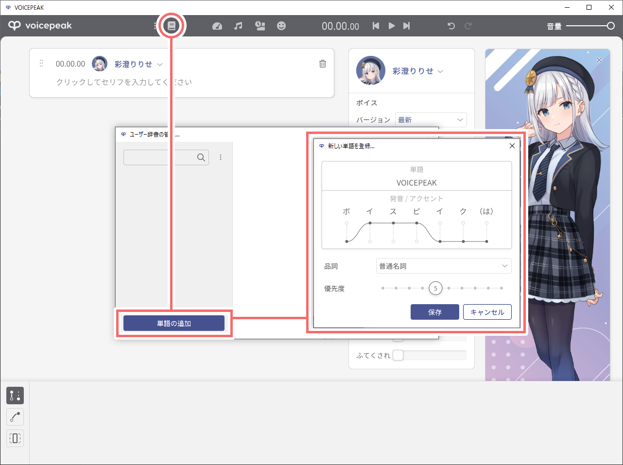Click the speed gauge icon in toolbar

click(217, 26)
